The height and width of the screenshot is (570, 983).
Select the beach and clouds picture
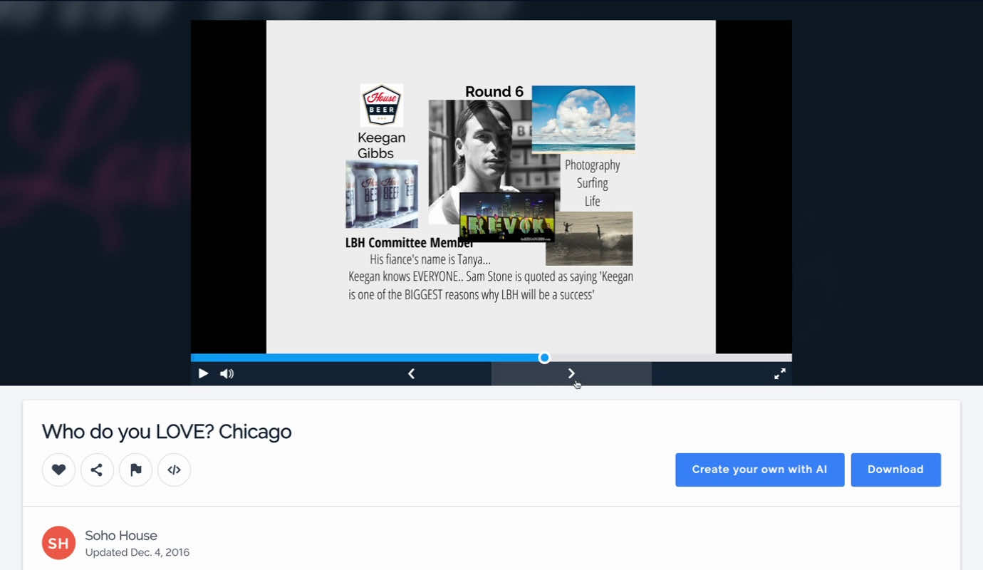[x=583, y=118]
